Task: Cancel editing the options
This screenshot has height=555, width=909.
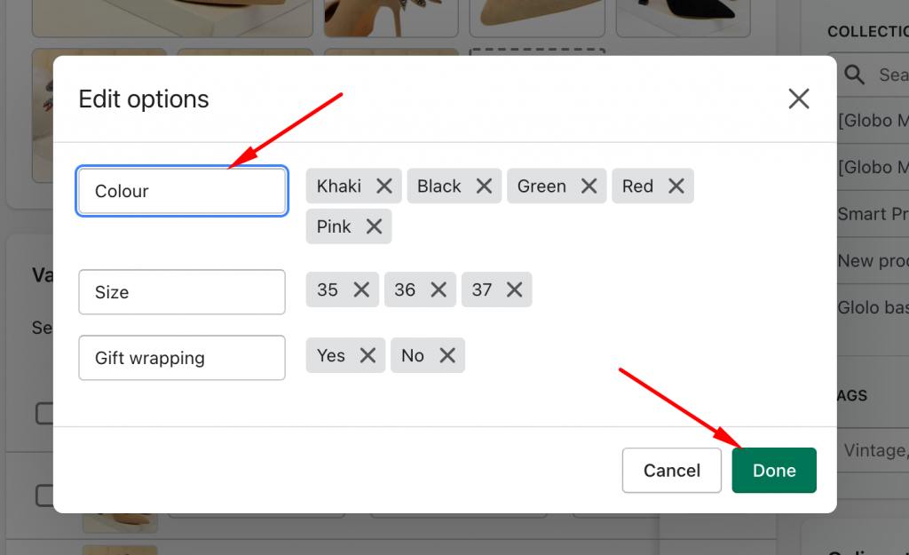Action: (671, 470)
